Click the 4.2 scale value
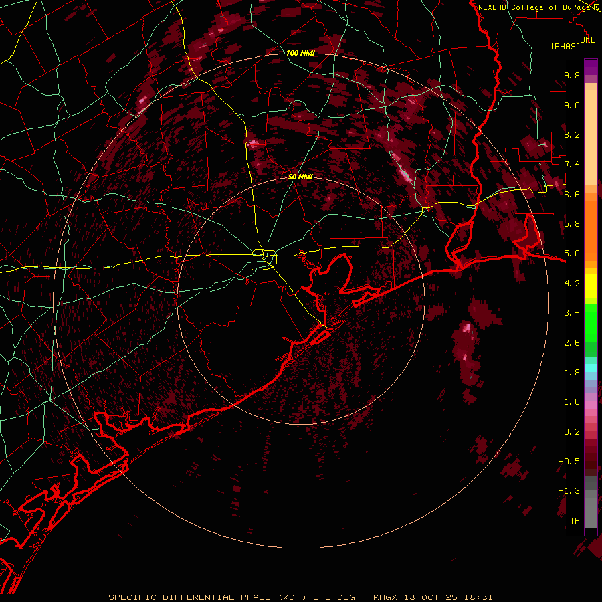Image resolution: width=602 pixels, height=602 pixels. click(572, 284)
